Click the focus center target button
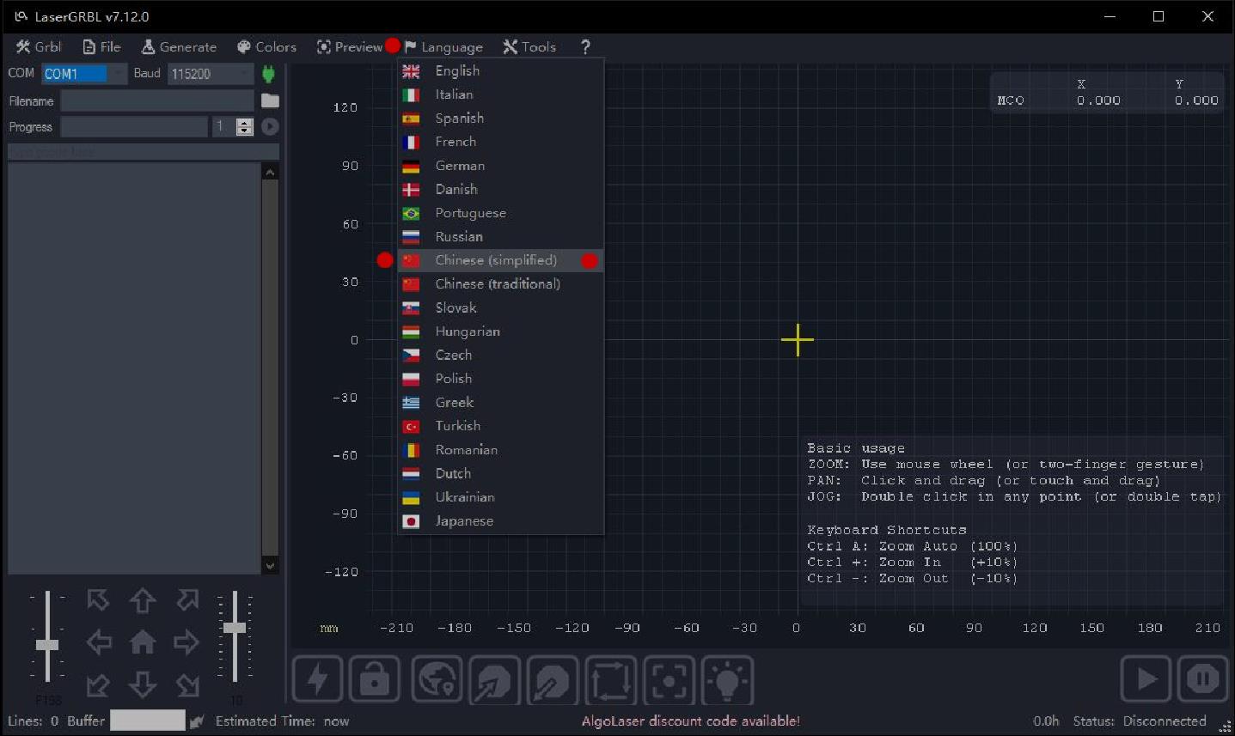Viewport: 1235px width, 736px height. pos(669,679)
